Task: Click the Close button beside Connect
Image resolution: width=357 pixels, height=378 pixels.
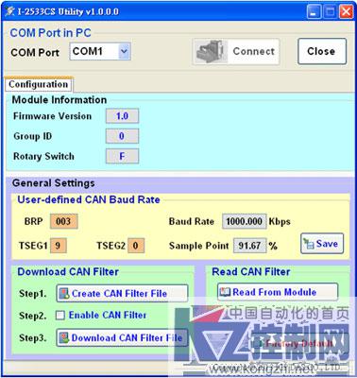Action: point(322,51)
